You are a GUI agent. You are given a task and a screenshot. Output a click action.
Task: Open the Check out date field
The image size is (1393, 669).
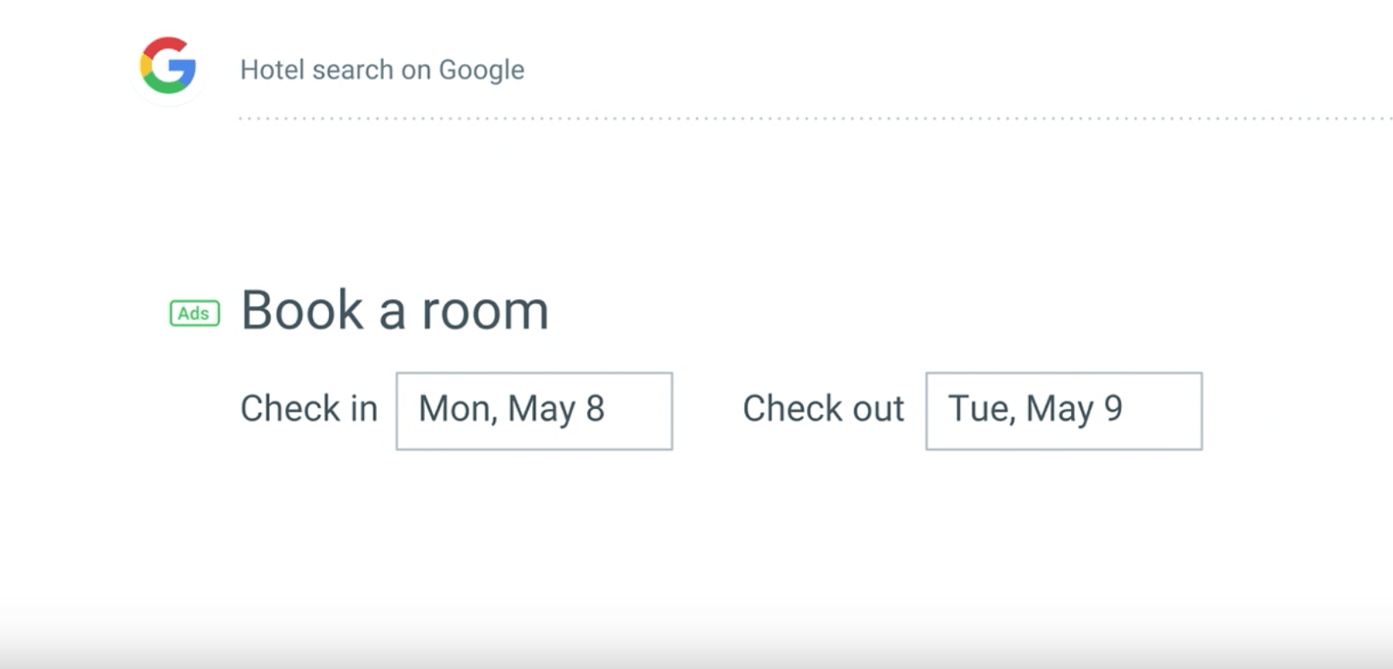click(x=1063, y=411)
